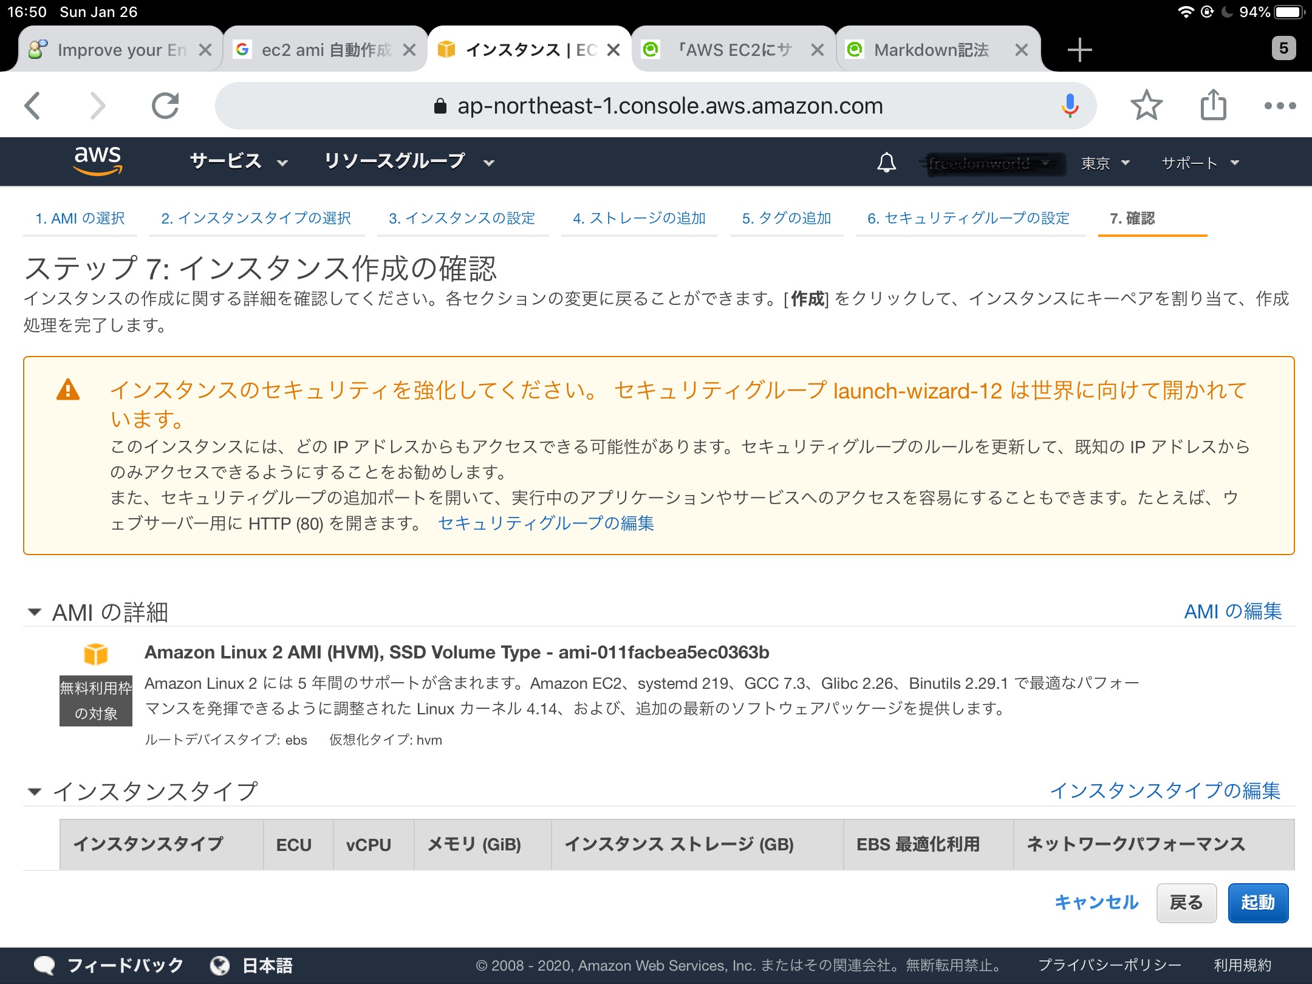Click the セキュリティグループの編集 link
The width and height of the screenshot is (1312, 984).
(x=545, y=523)
